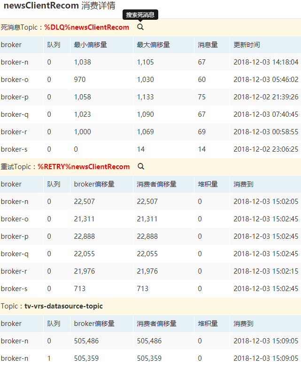Click the 消费者偏移量 header in the retry table
Image resolution: width=301 pixels, height=365 pixels.
[157, 184]
